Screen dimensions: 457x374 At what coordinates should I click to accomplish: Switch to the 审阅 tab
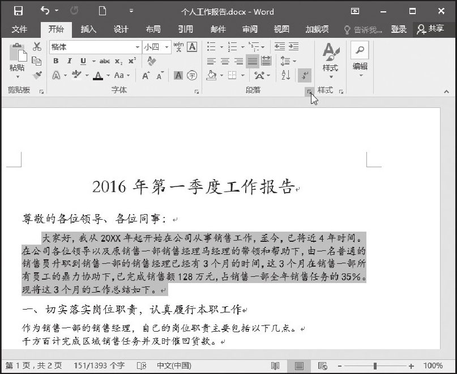tap(250, 29)
